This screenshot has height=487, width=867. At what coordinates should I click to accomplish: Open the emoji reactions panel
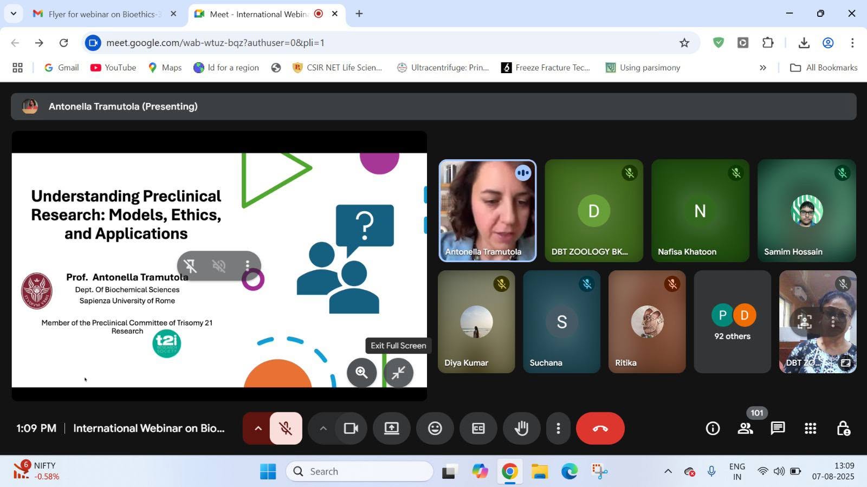tap(435, 428)
